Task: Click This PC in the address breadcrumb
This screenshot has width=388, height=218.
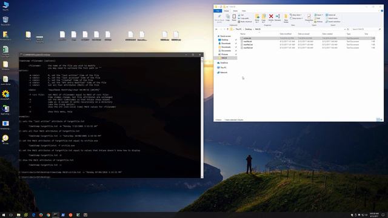Action: (x=238, y=29)
